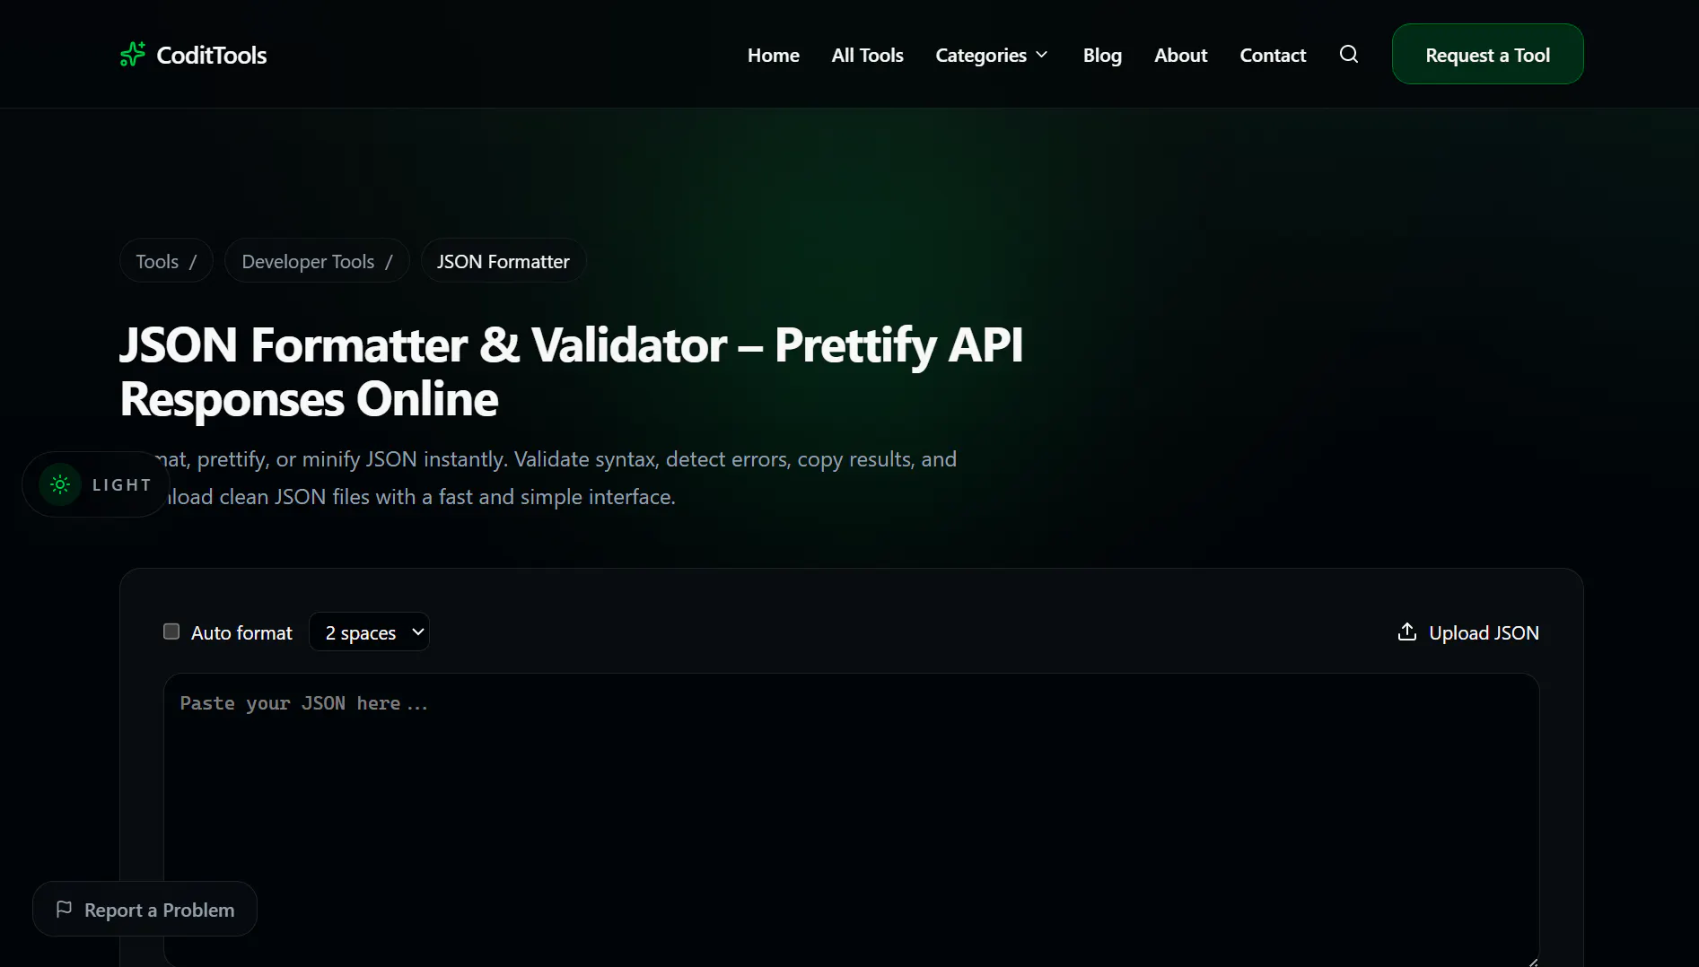Screen dimensions: 1699x967
Task: Visit the About page
Action: point(1180,55)
